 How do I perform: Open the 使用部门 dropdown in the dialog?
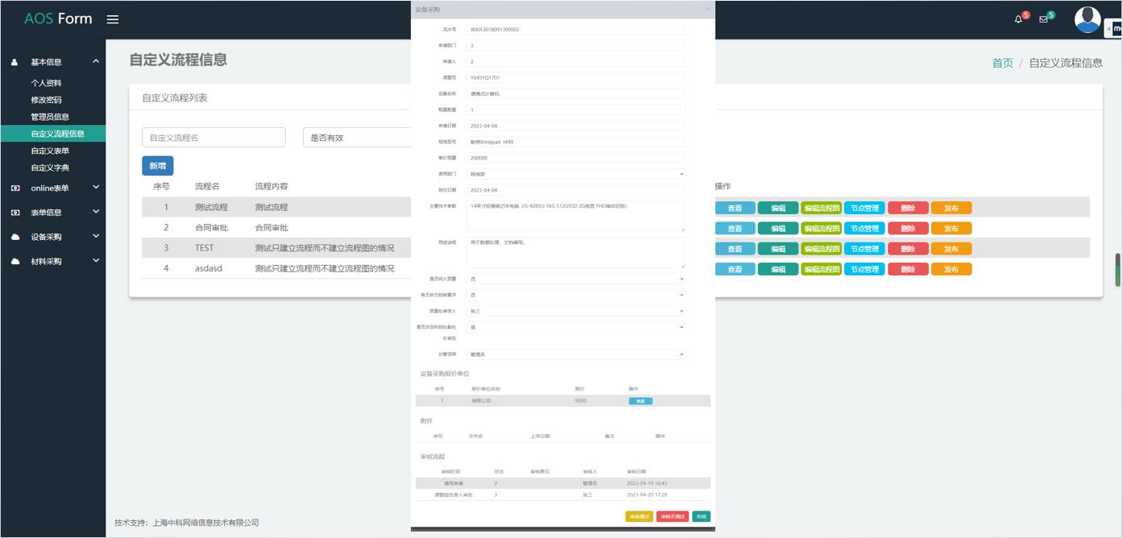575,174
